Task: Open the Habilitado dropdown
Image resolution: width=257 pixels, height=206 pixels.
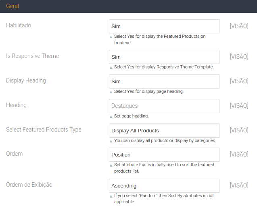Action: point(164,26)
